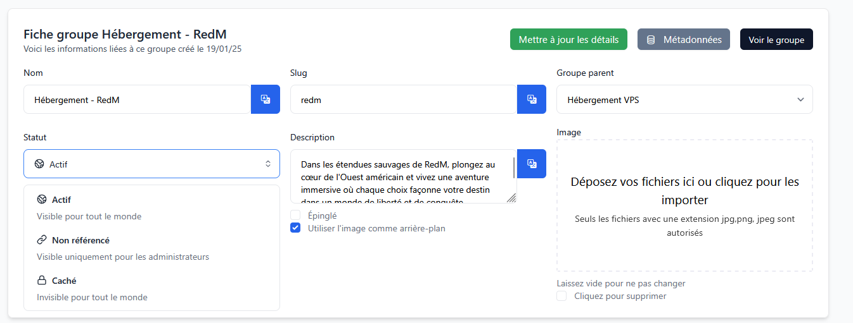This screenshot has width=853, height=323.
Task: Click into the Slug input field
Action: coord(404,99)
